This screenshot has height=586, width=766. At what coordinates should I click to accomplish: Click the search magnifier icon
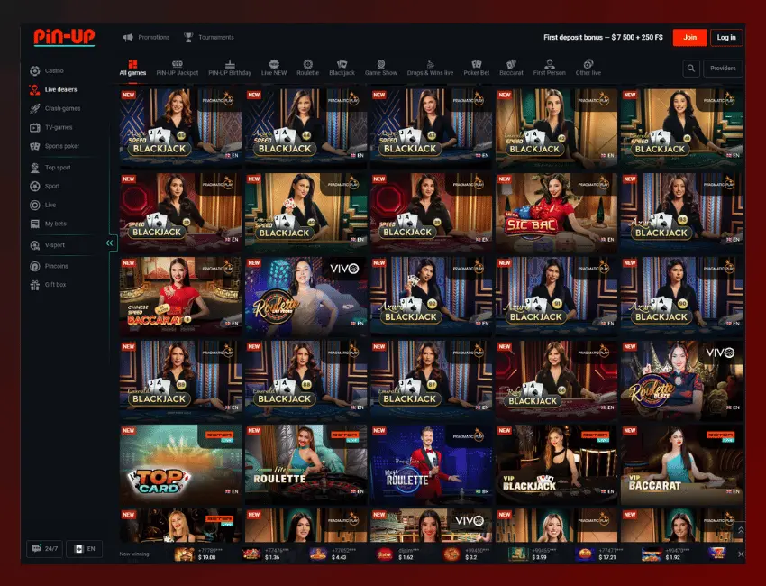691,69
